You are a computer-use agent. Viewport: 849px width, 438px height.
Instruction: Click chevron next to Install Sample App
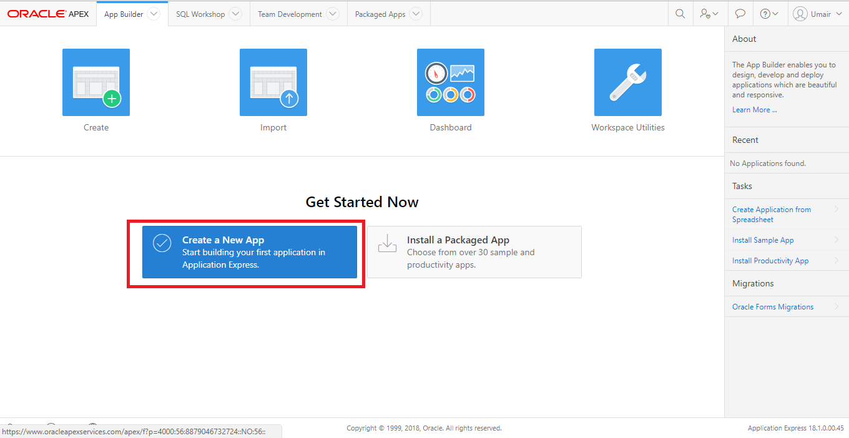click(837, 240)
